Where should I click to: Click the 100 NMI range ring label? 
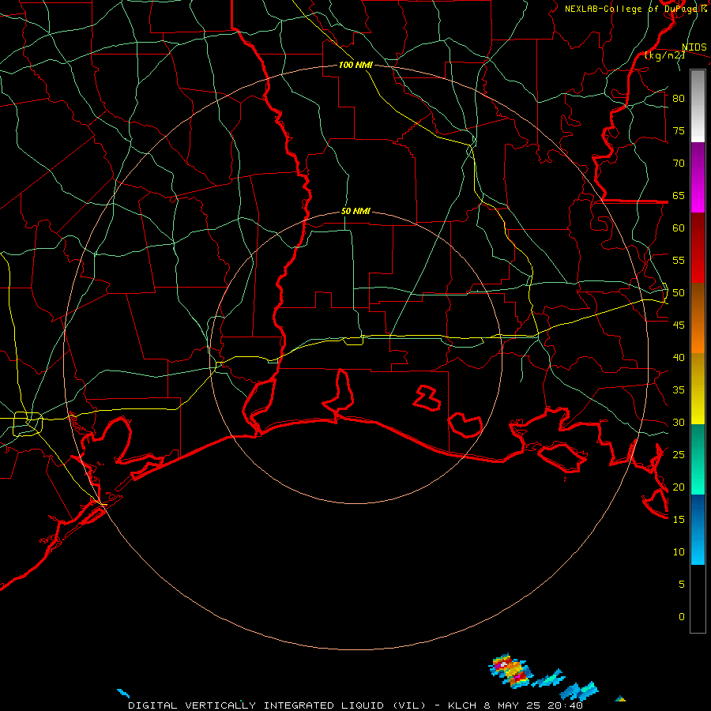355,65
